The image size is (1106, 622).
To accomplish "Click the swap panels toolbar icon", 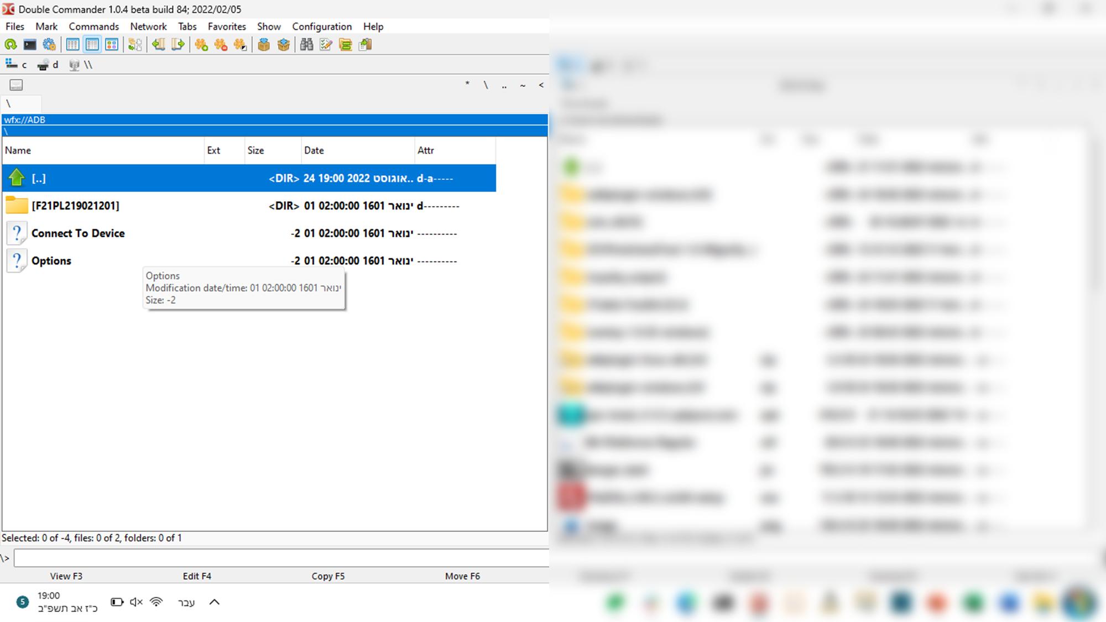I will [135, 45].
